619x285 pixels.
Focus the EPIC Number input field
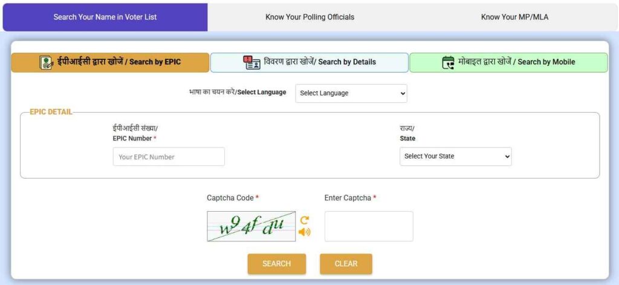[169, 157]
